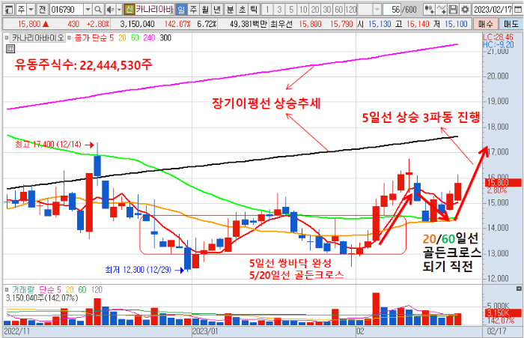Switch to the 년 yearly chart period

[217, 10]
